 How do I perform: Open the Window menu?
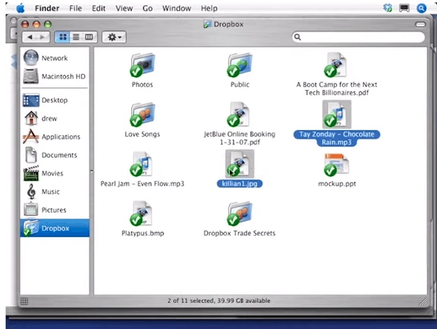177,8
